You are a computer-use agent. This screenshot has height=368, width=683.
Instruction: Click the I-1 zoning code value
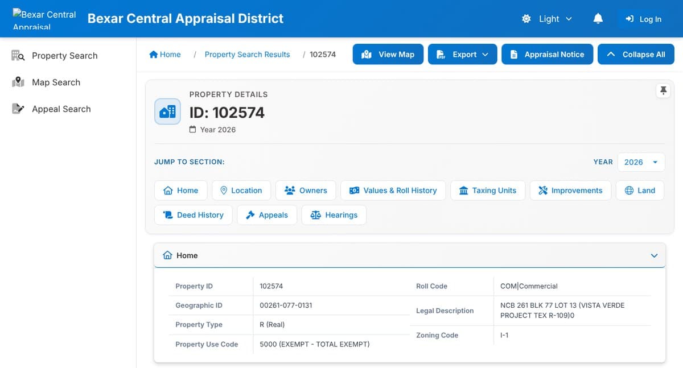504,335
